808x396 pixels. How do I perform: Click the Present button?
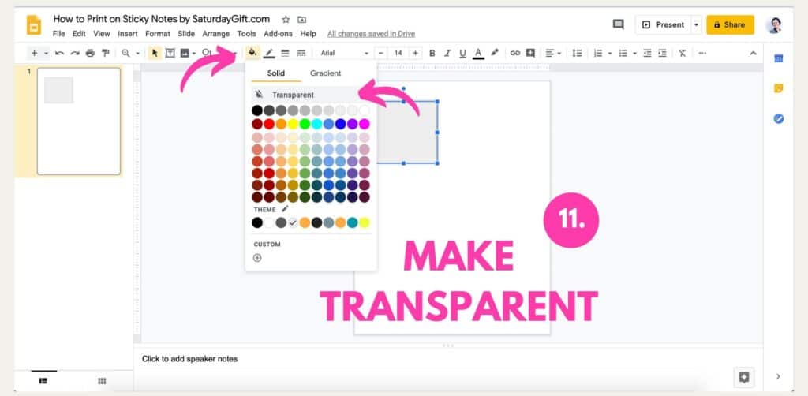tap(663, 24)
